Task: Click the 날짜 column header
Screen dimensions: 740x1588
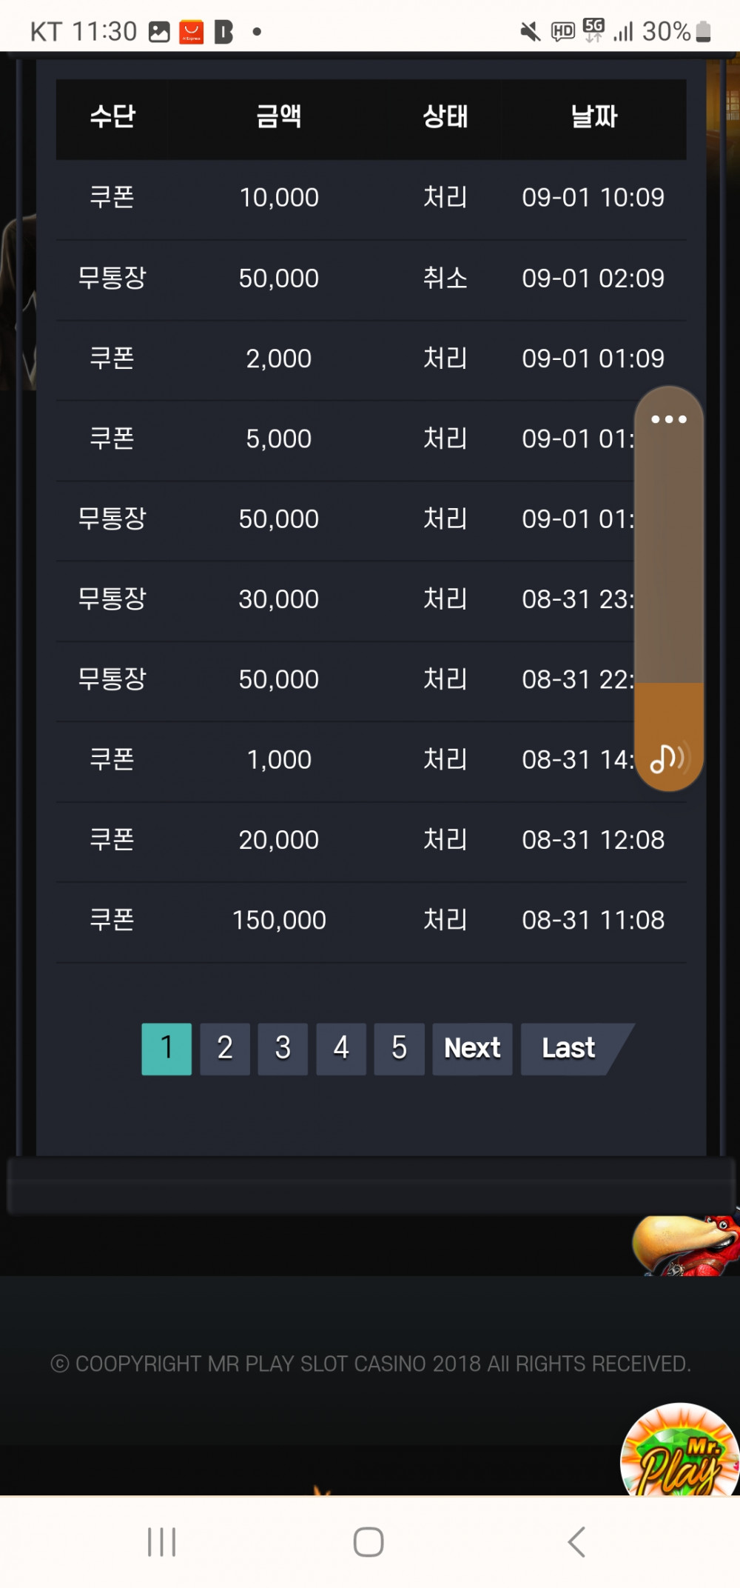Action: (593, 117)
